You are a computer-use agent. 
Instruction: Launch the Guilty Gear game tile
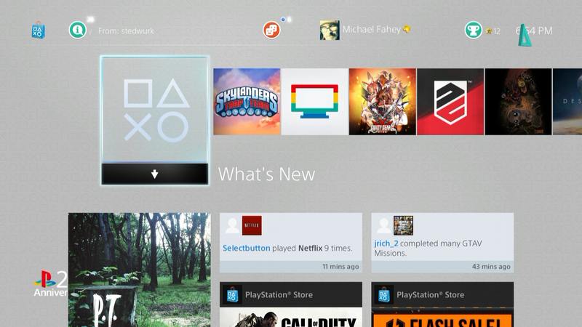pos(383,101)
